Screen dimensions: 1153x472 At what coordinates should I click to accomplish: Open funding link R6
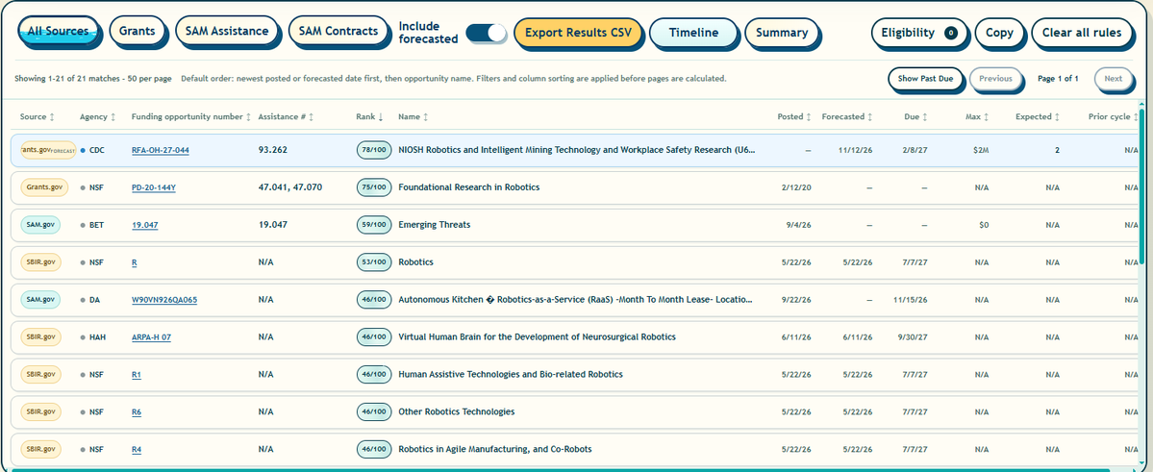137,412
